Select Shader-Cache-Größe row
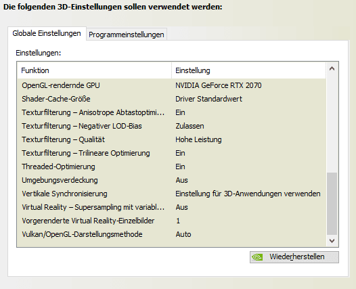 (172, 99)
